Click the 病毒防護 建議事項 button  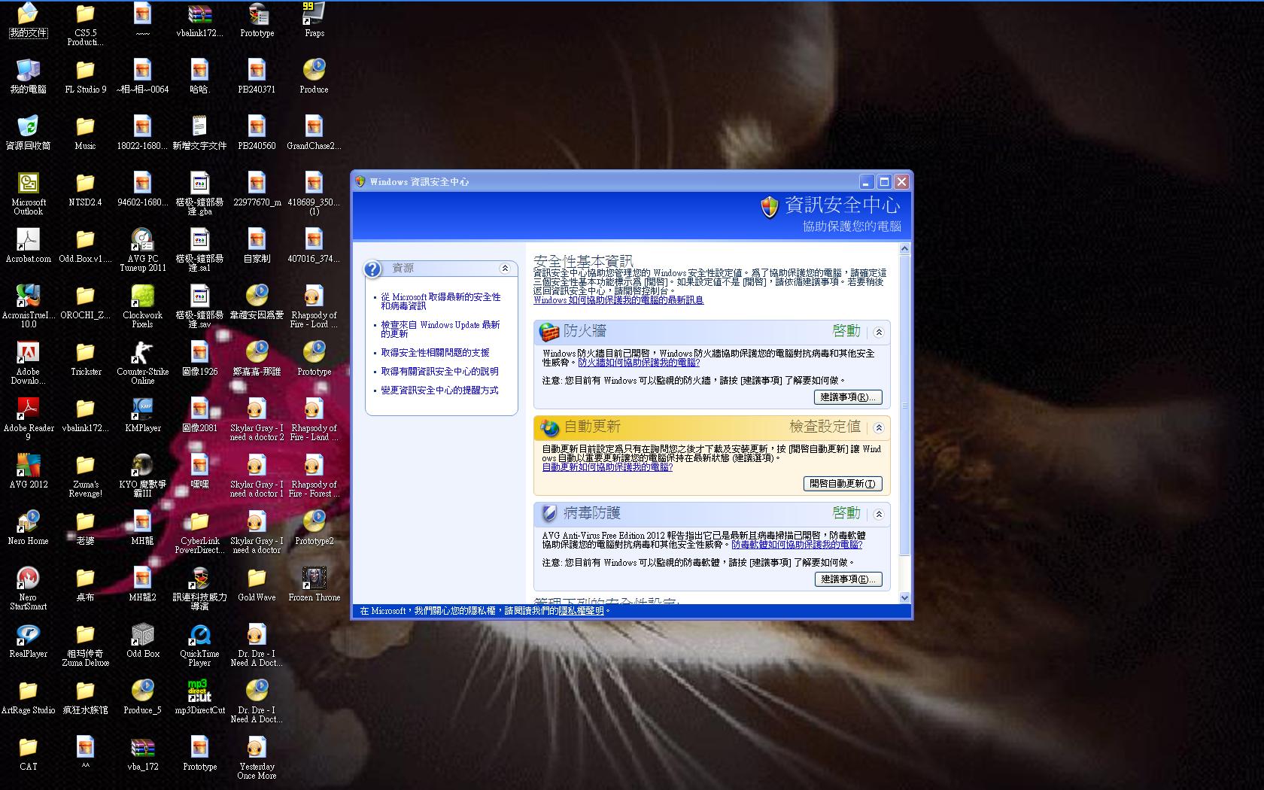[x=848, y=579]
